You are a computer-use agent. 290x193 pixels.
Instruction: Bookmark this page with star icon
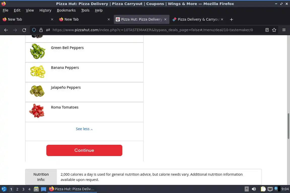[x=274, y=30]
